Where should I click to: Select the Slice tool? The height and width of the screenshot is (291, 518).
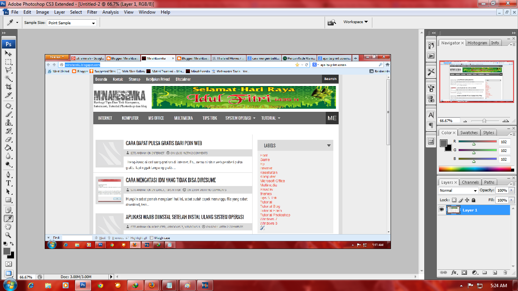tap(8, 95)
